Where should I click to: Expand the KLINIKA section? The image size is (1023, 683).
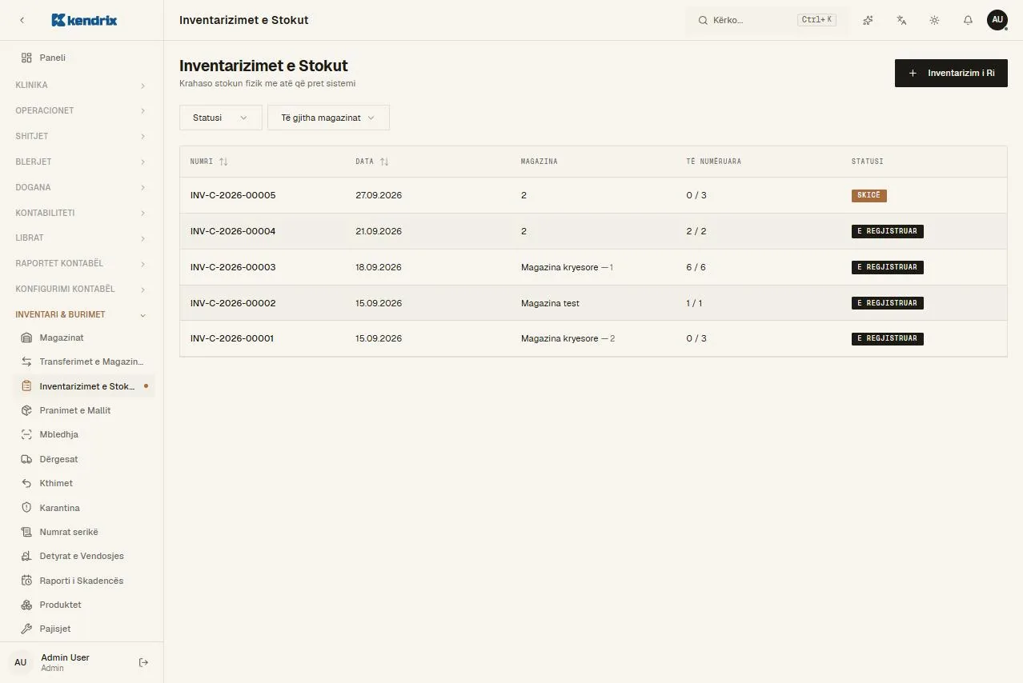pyautogui.click(x=82, y=85)
